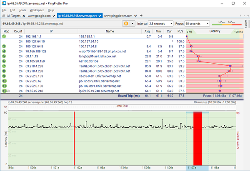The width and height of the screenshot is (250, 171).
Task: Click the Jitter (ms) graph strip
Action: 122,107
